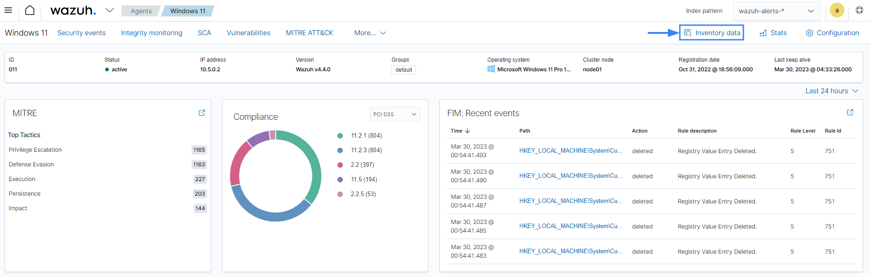Open agent Configuration
This screenshot has height=277, width=870.
[x=833, y=33]
